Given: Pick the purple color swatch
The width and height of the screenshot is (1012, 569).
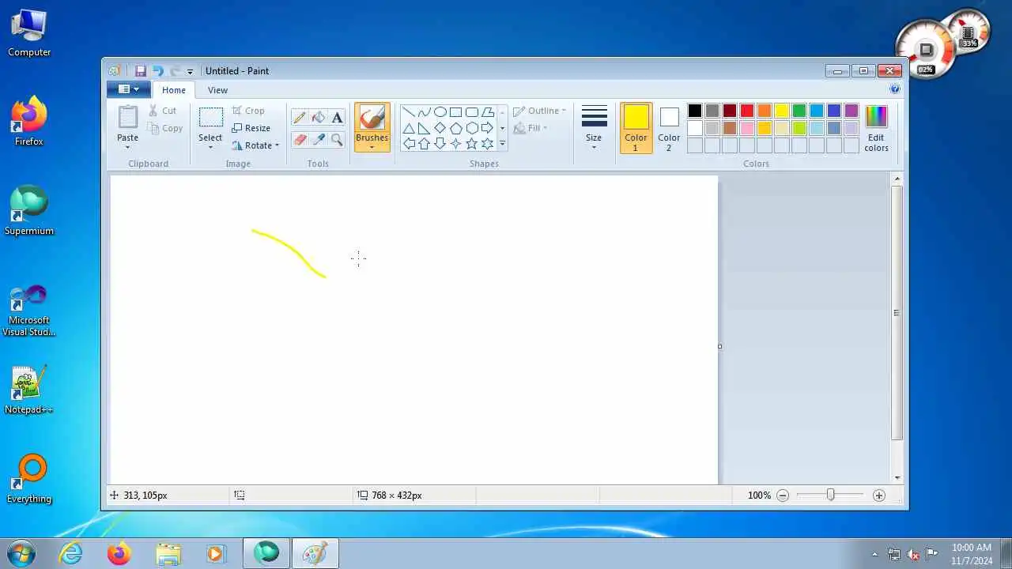Looking at the screenshot, I should (852, 111).
